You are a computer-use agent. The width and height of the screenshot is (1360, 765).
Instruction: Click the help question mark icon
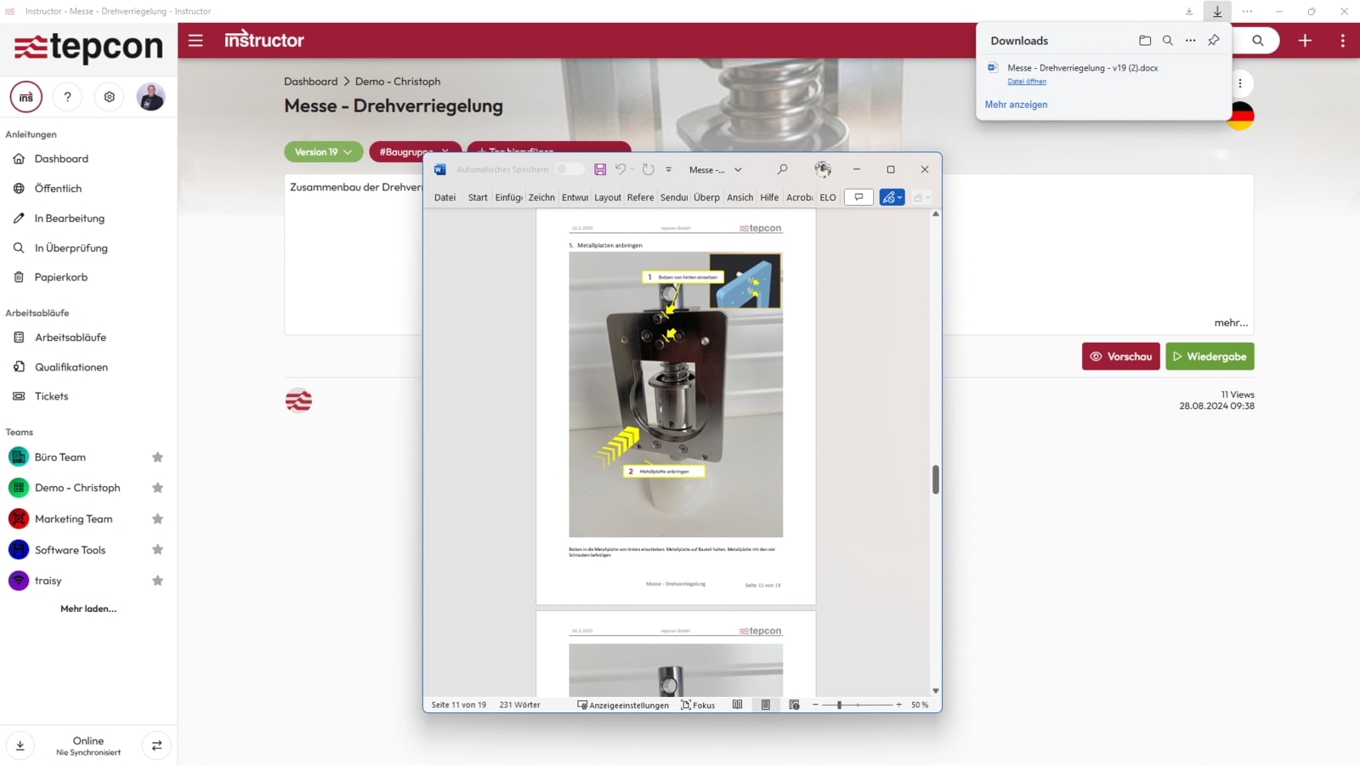coord(68,97)
